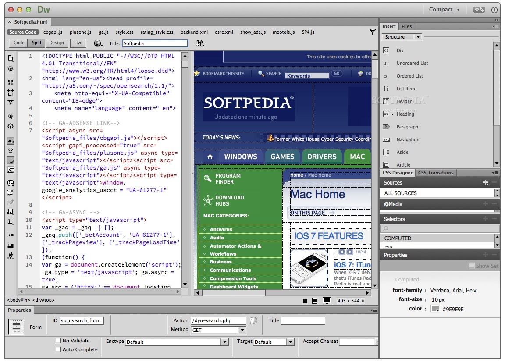This screenshot has width=505, height=363.
Task: Open the Insert panel options menu
Action: click(x=495, y=26)
